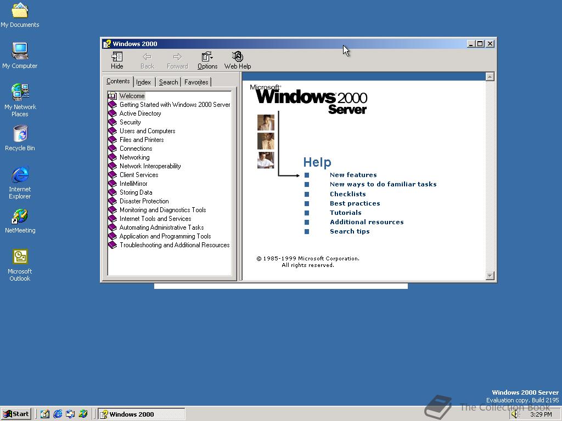Click book icon beside Disaster Protection
The image size is (562, 421).
click(113, 201)
